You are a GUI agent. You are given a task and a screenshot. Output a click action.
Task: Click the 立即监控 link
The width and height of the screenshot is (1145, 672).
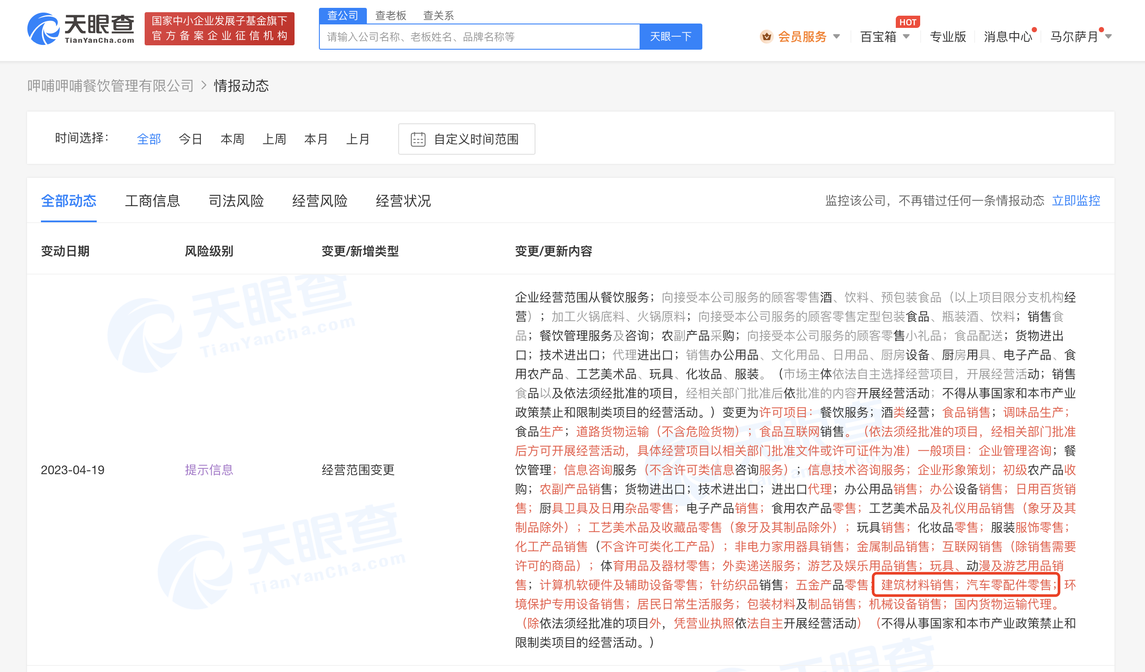click(1075, 200)
